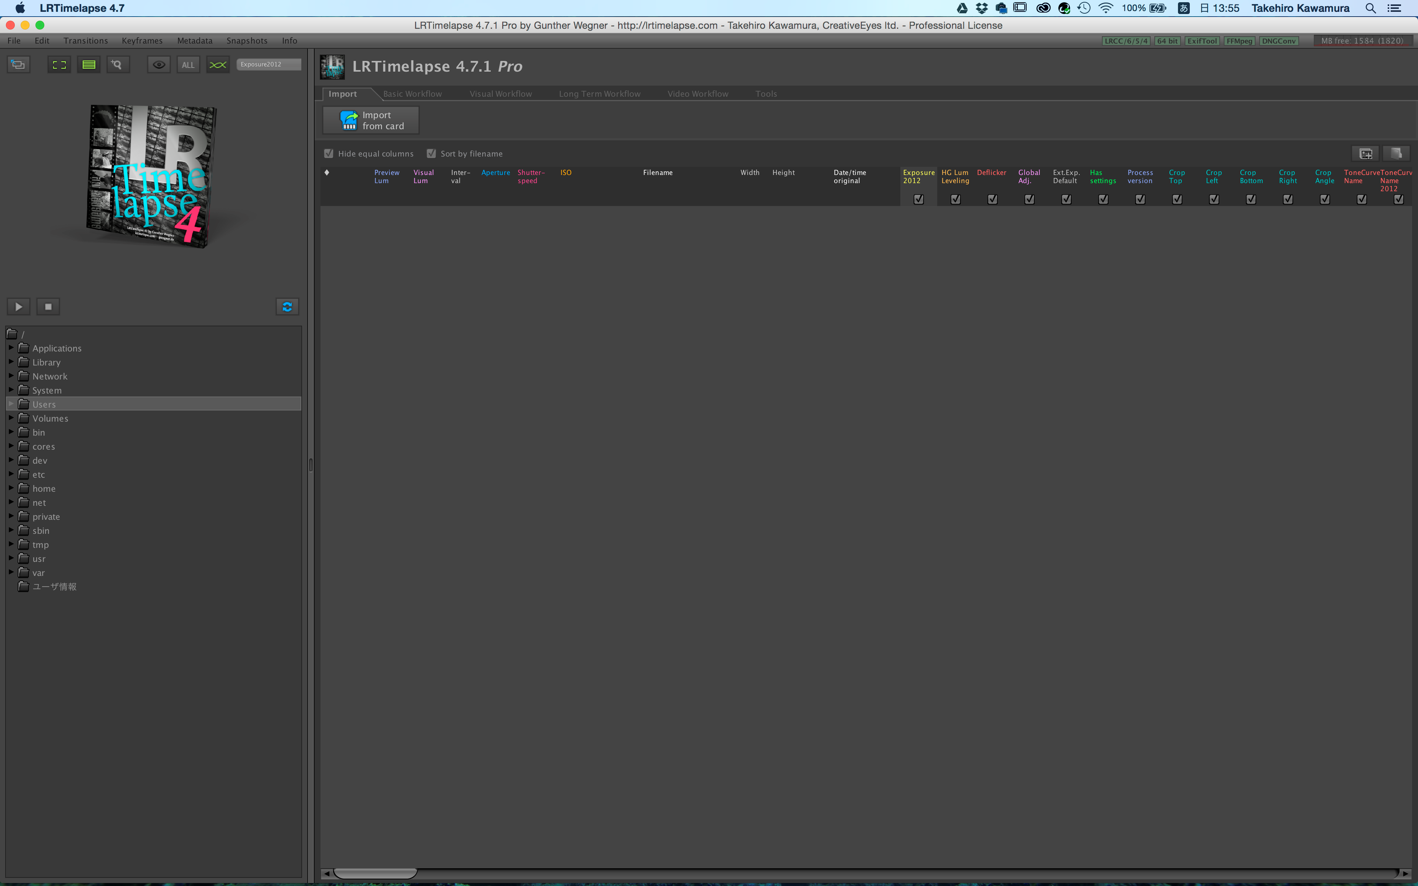Expand the private folder

click(x=11, y=516)
